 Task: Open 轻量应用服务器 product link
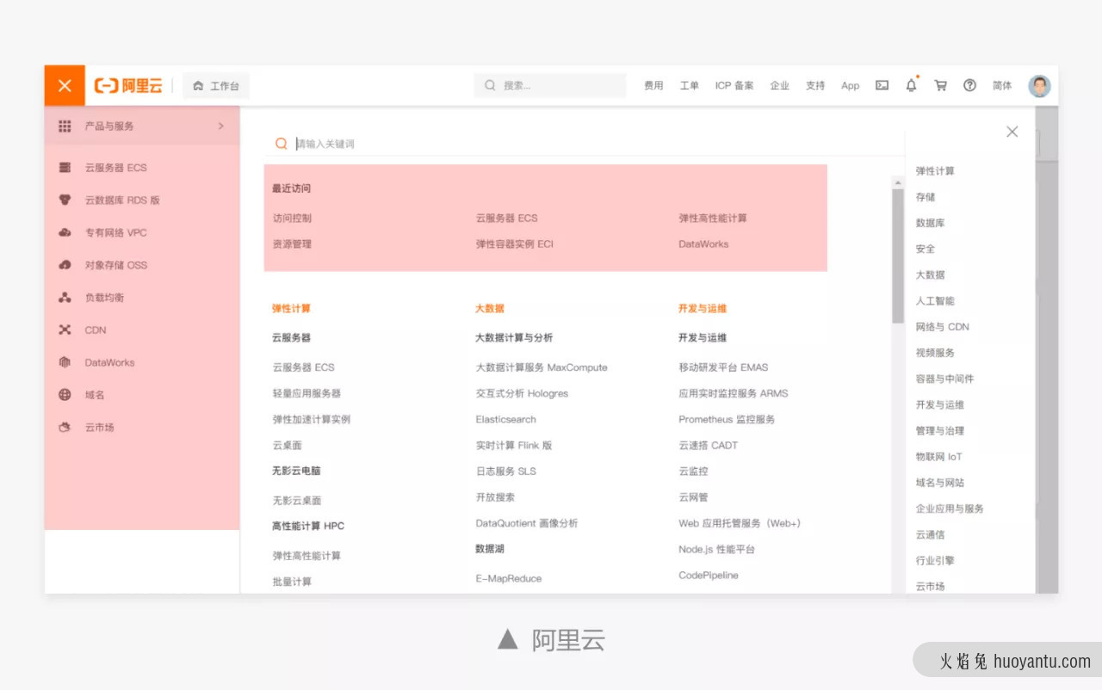tap(306, 393)
